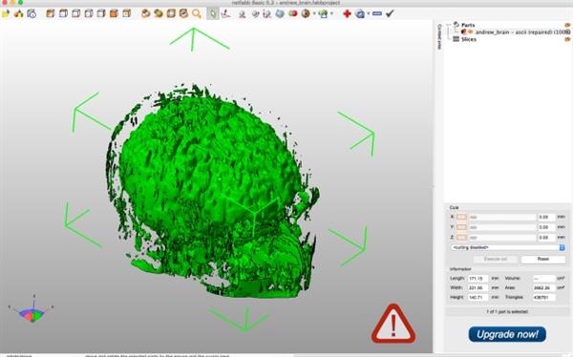This screenshot has width=573, height=357.
Task: Click the red warning triangle icon
Action: click(393, 325)
